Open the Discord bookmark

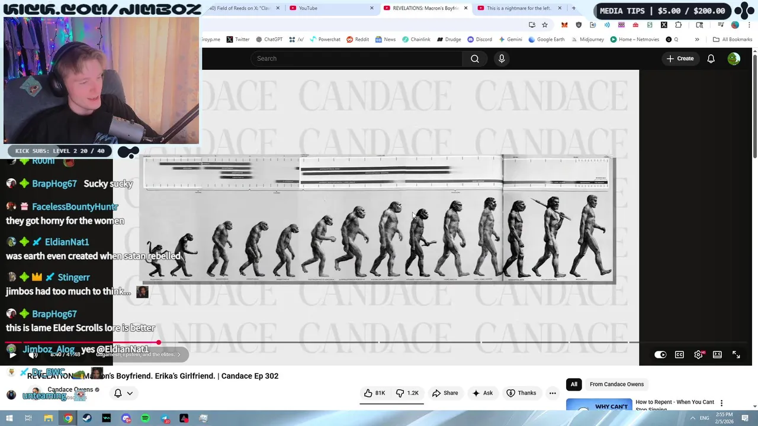(x=480, y=40)
